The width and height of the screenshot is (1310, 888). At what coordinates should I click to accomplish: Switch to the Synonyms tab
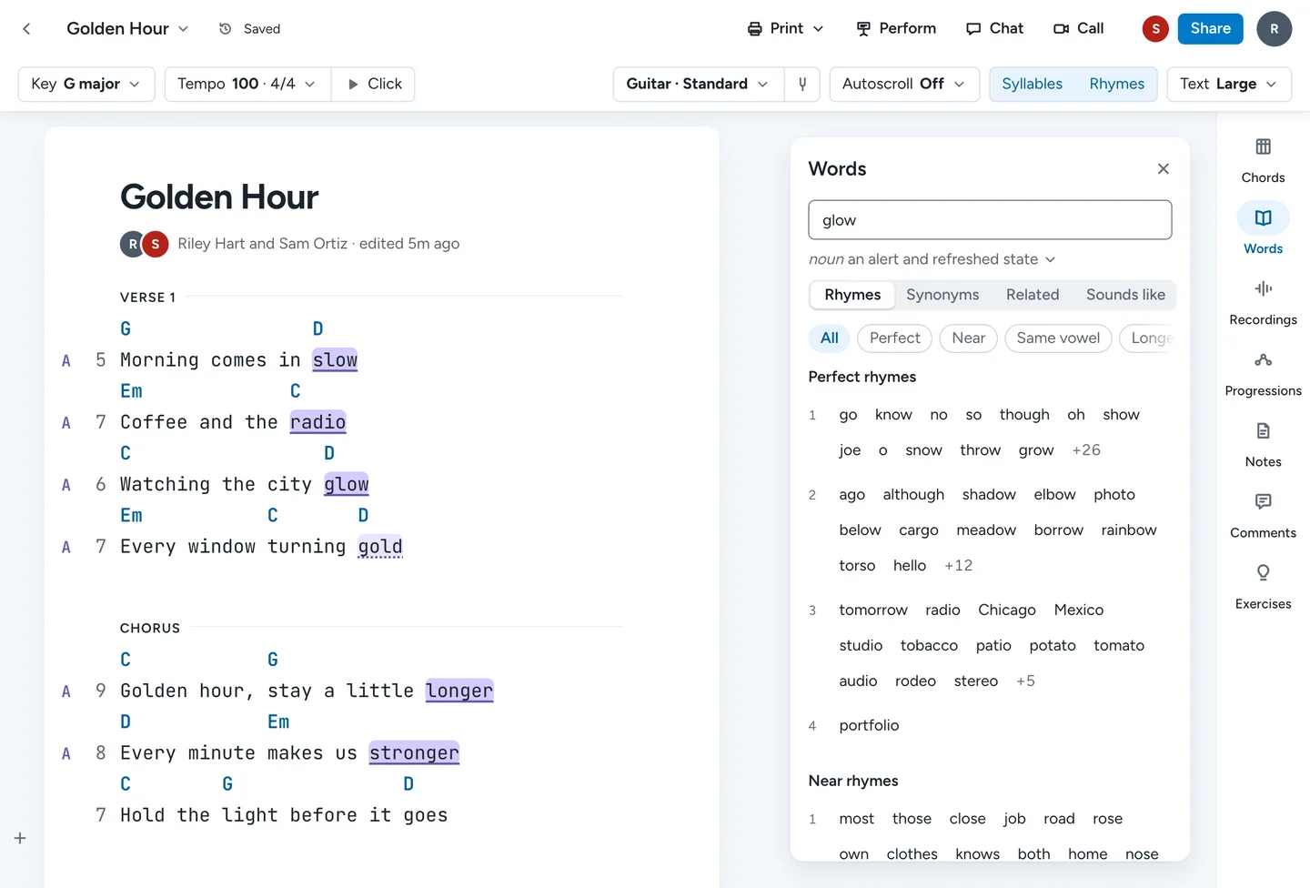(x=942, y=295)
